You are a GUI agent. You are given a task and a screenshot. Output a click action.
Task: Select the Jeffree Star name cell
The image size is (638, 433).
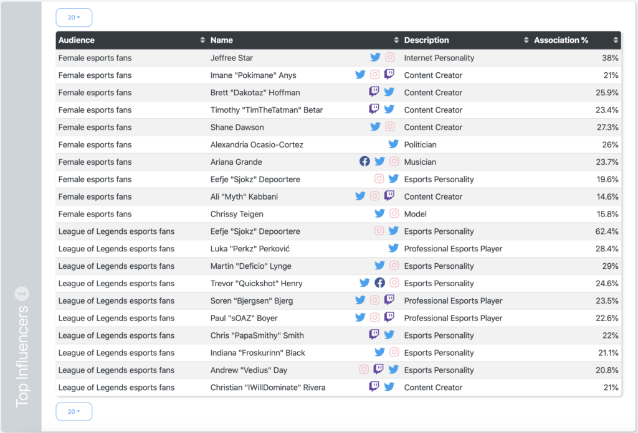232,58
